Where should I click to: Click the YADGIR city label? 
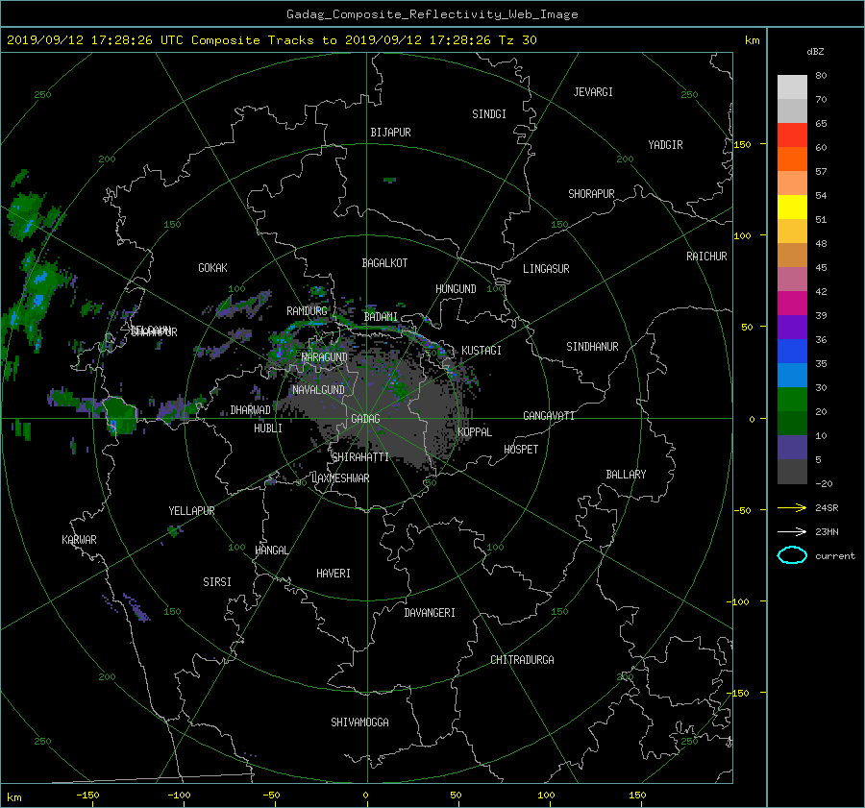[x=665, y=144]
